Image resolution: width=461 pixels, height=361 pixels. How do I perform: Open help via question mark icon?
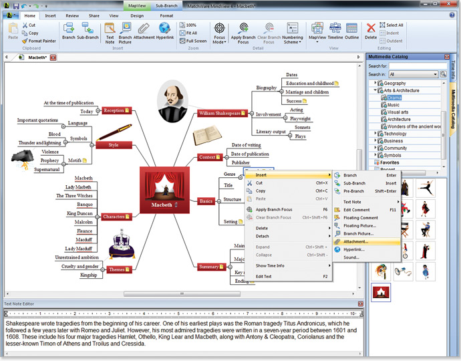click(x=452, y=15)
